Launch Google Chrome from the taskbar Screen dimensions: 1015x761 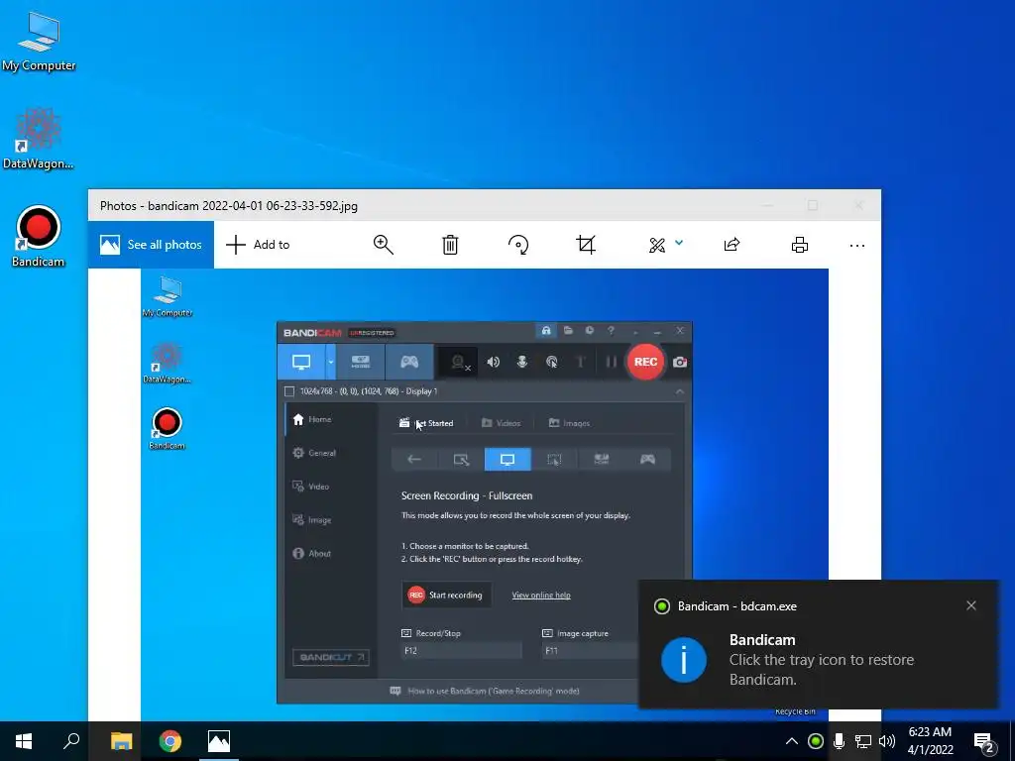coord(170,741)
